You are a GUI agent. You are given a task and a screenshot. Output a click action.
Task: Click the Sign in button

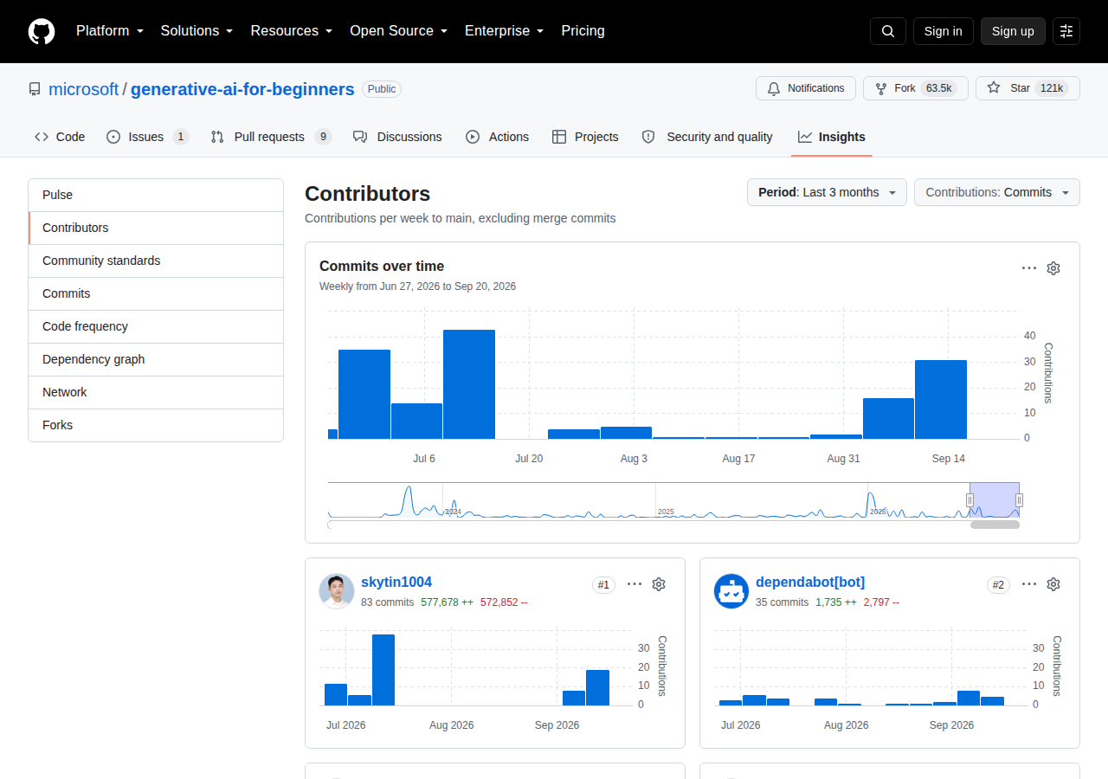(944, 31)
